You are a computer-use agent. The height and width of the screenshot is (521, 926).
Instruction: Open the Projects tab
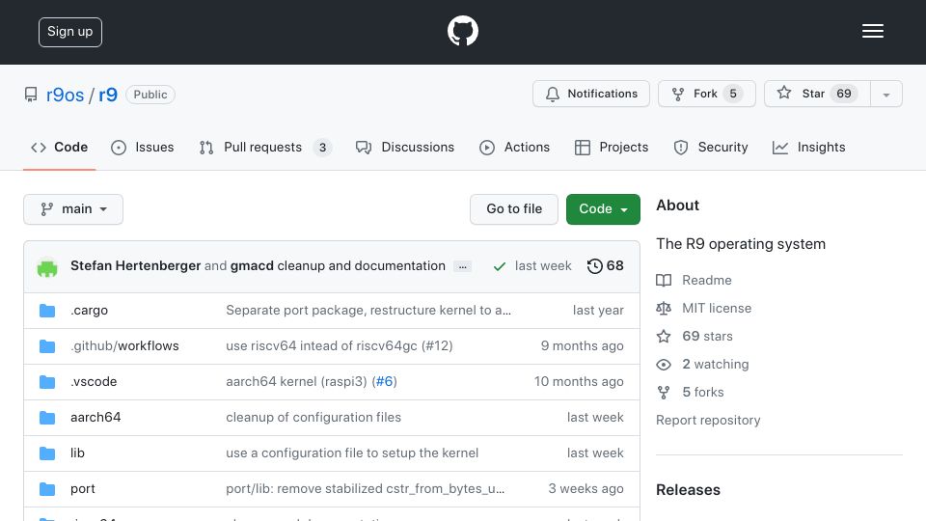click(612, 147)
